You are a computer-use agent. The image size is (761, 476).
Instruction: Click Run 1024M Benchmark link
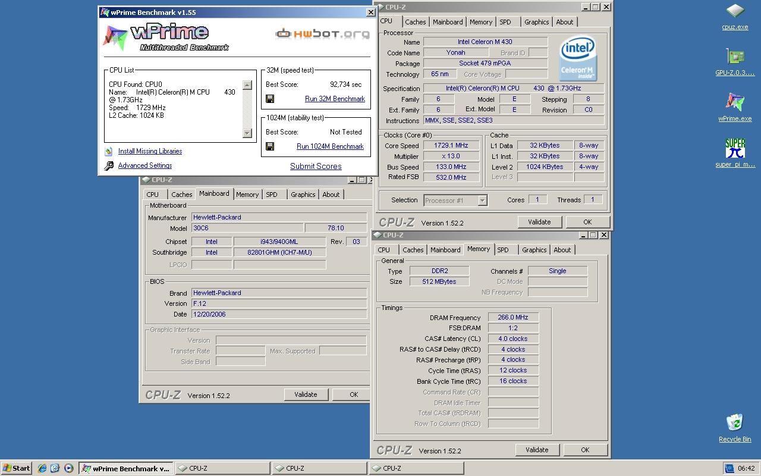click(330, 146)
